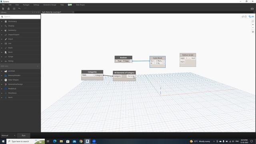Open the Walls dropdown in Categories node
Viewport: 256px width, 144px height.
[88, 75]
